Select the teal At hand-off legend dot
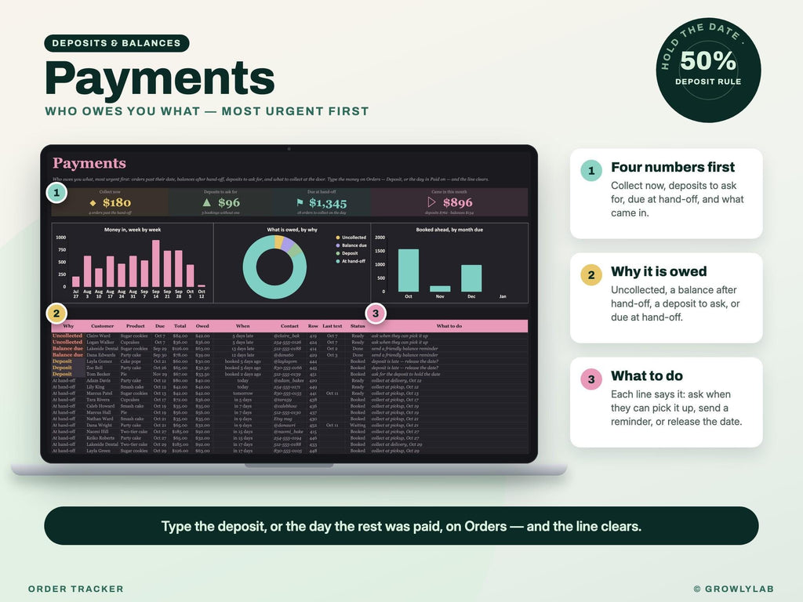 (x=337, y=261)
